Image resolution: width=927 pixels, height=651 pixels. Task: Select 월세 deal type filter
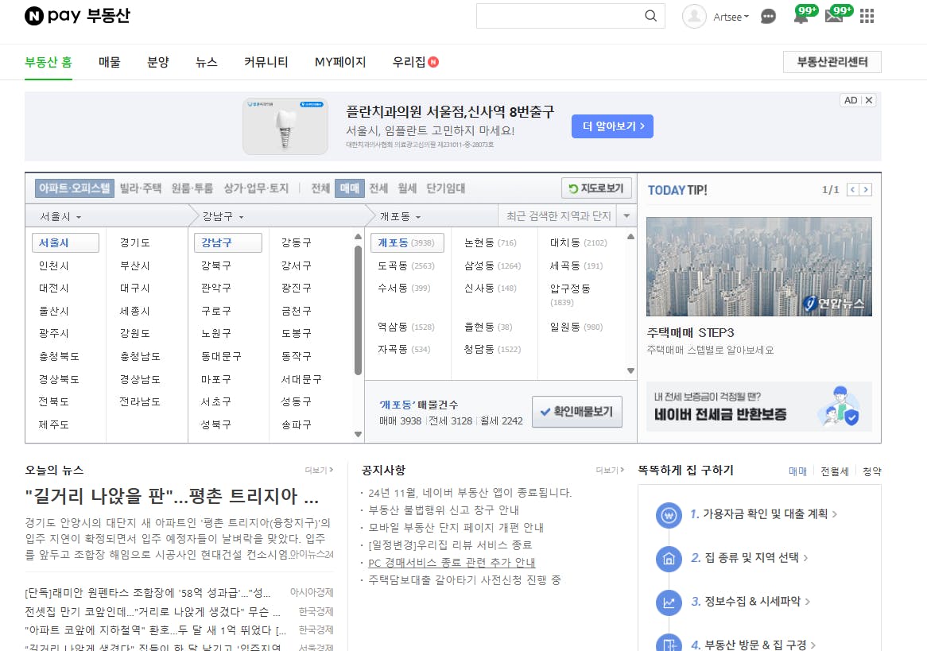[x=407, y=188]
